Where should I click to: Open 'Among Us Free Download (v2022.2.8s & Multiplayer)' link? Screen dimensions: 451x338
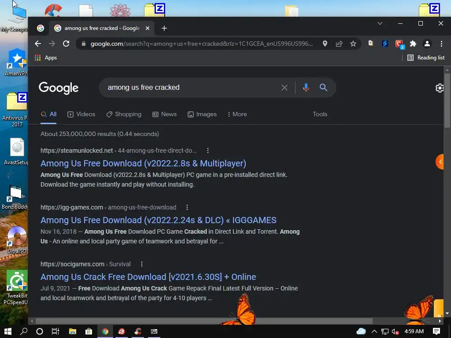(143, 163)
